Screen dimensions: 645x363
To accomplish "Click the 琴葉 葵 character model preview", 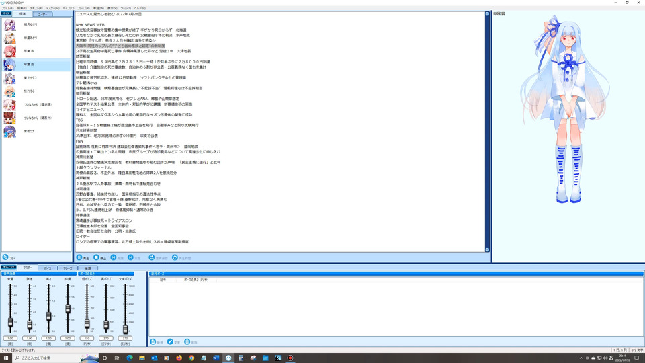I will click(x=565, y=109).
